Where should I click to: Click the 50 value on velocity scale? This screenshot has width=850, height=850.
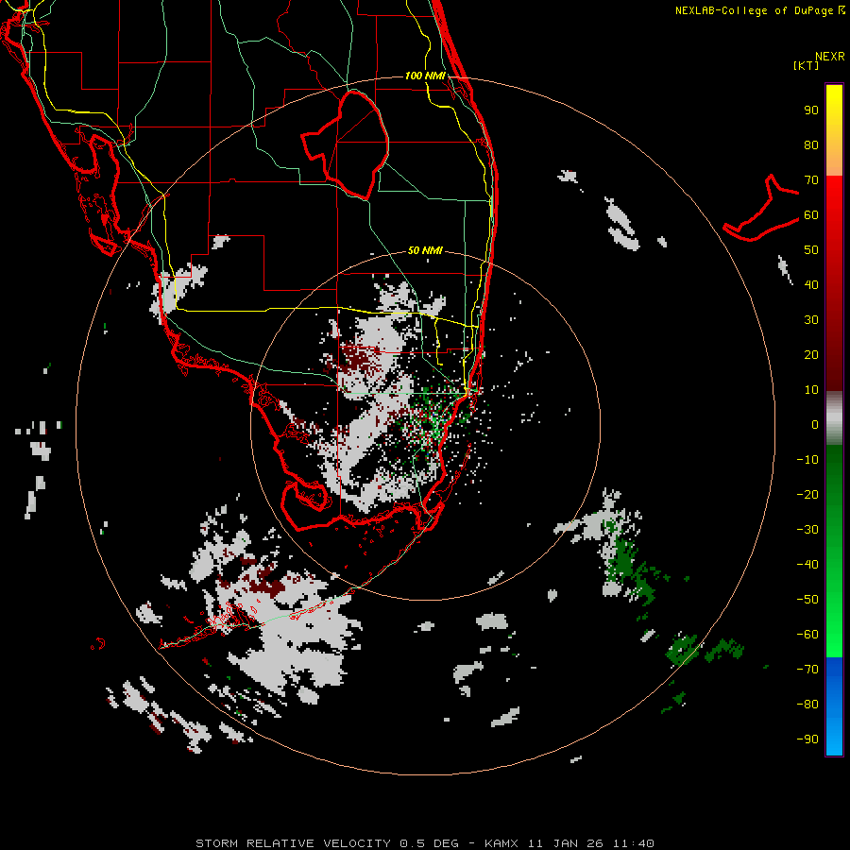click(x=811, y=250)
